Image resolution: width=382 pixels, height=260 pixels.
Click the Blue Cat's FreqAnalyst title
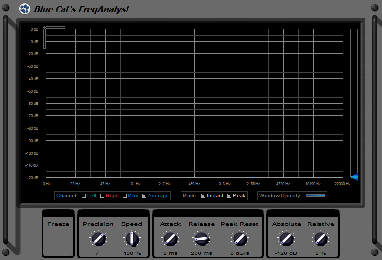[x=82, y=9]
